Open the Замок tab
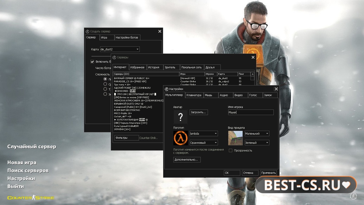Screen dimensions: 364x205 (270, 95)
